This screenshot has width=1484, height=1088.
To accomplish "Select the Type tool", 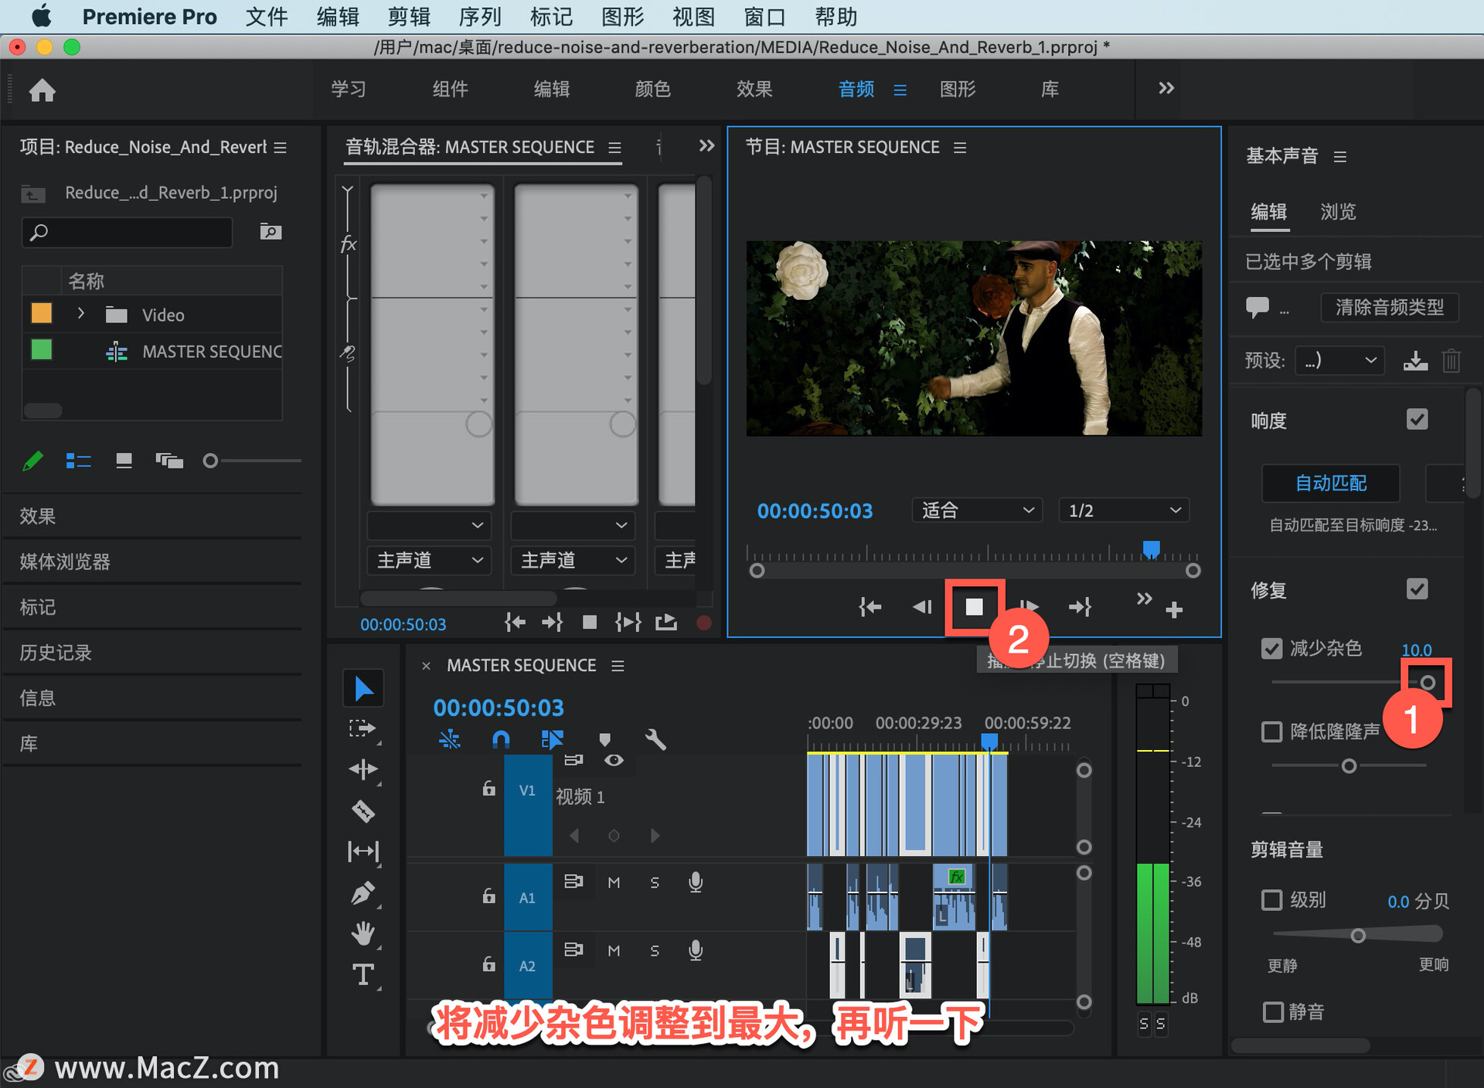I will coord(362,974).
